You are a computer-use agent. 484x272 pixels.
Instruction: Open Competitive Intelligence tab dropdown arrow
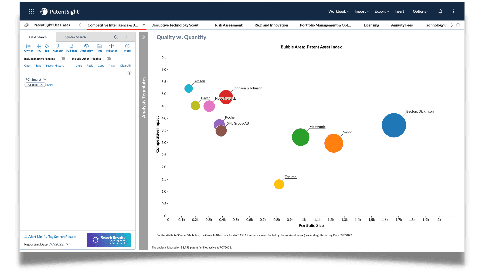144,25
